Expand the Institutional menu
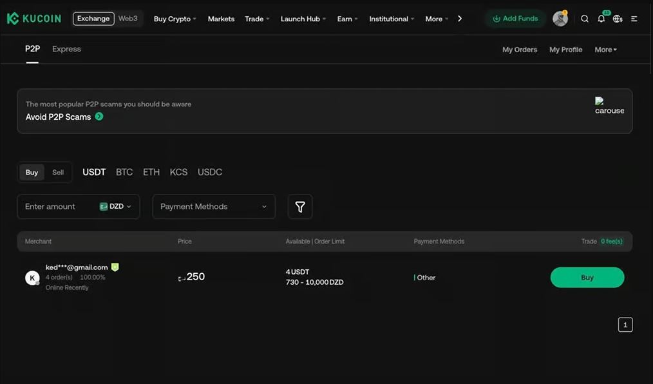This screenshot has height=384, width=653. click(x=392, y=19)
